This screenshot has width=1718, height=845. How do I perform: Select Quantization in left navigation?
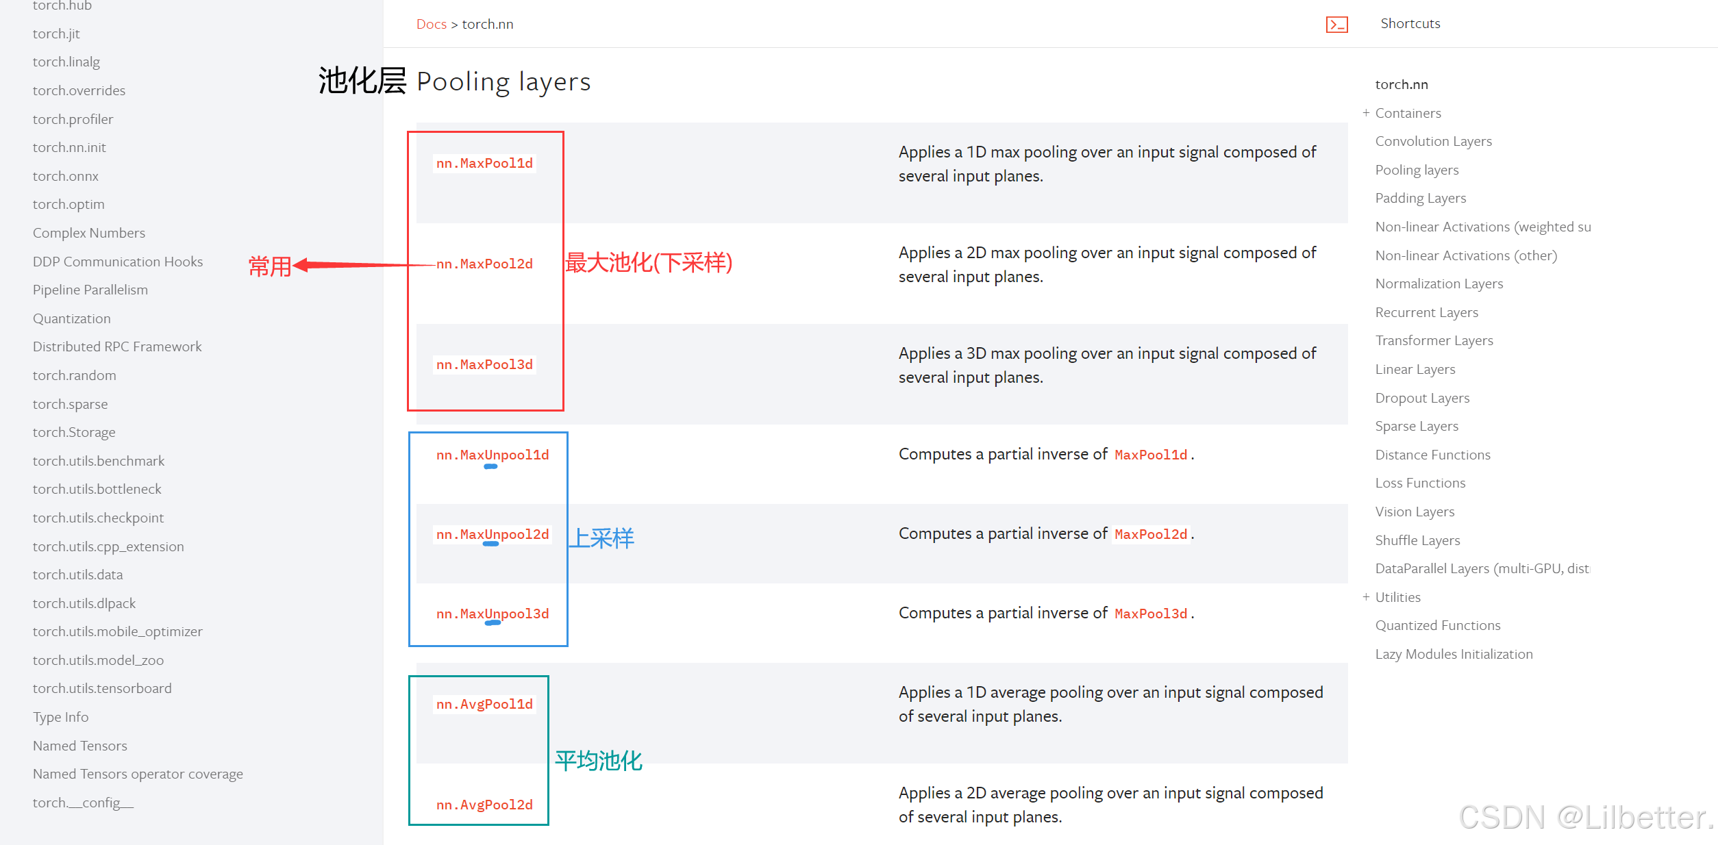click(x=71, y=318)
